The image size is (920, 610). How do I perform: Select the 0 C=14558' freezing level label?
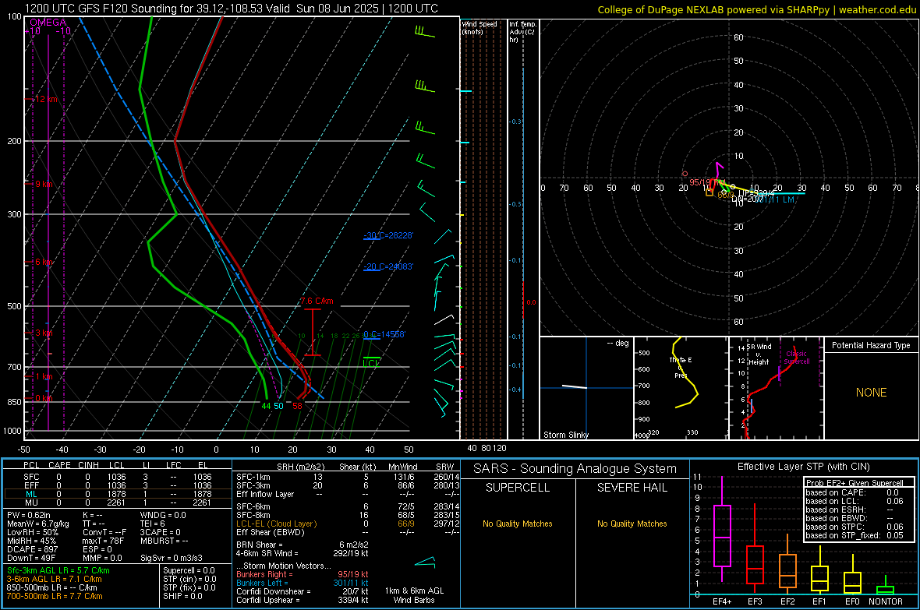point(384,334)
